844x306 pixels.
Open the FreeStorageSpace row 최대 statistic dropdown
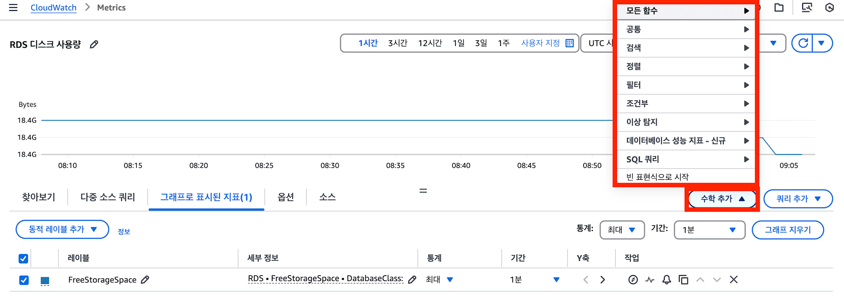(439, 279)
